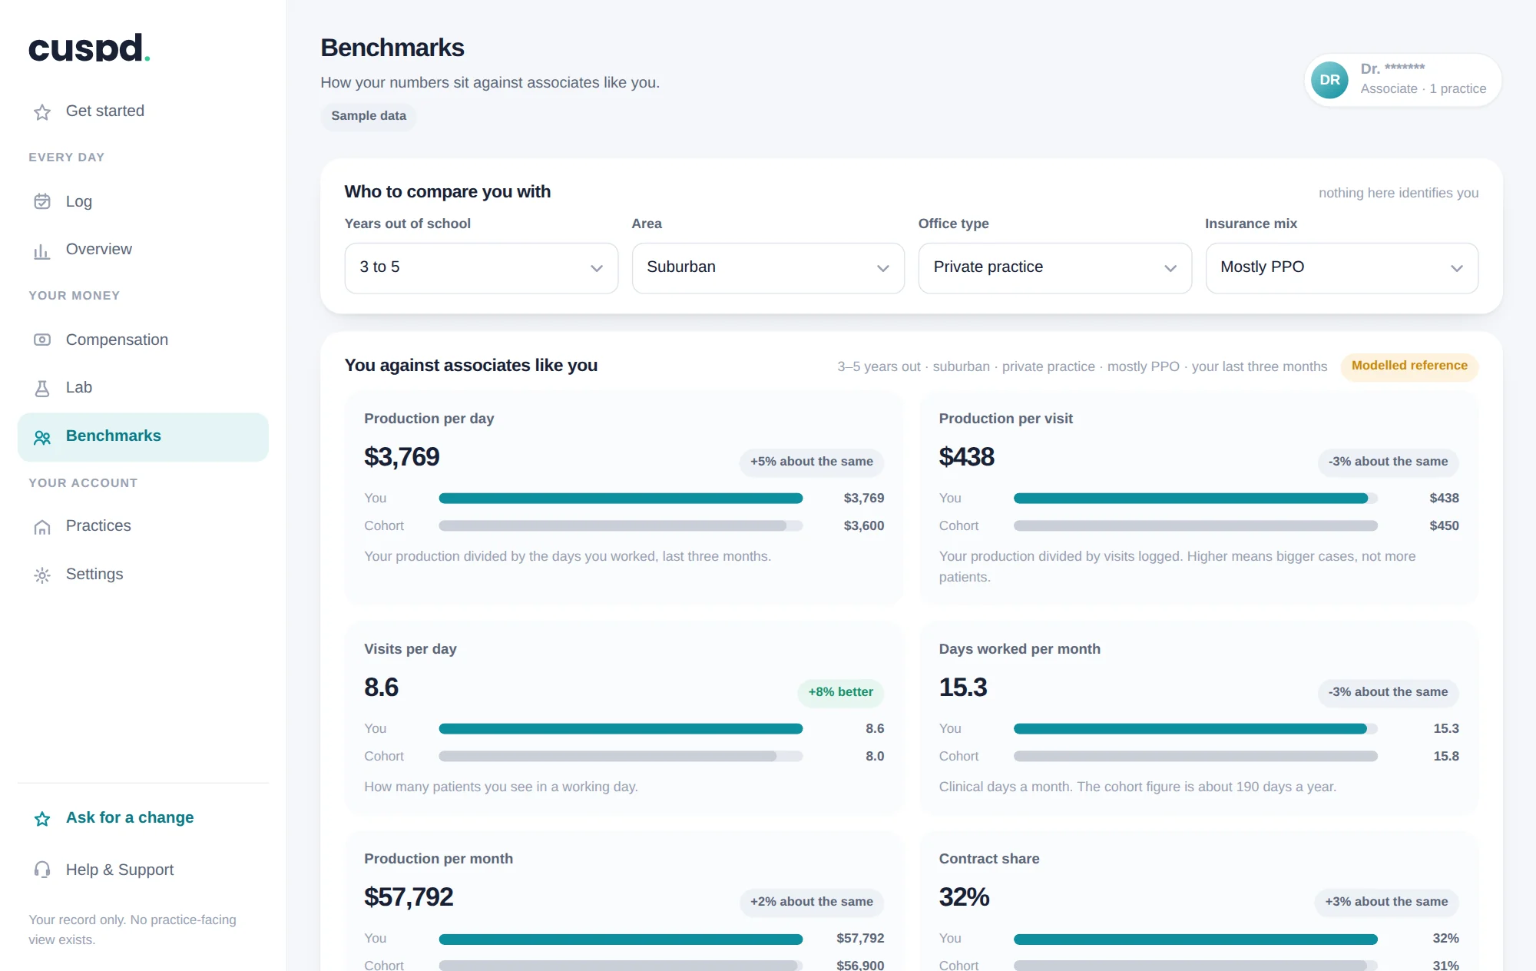Viewport: 1536px width, 971px height.
Task: Open the Office type dropdown
Action: [1055, 268]
